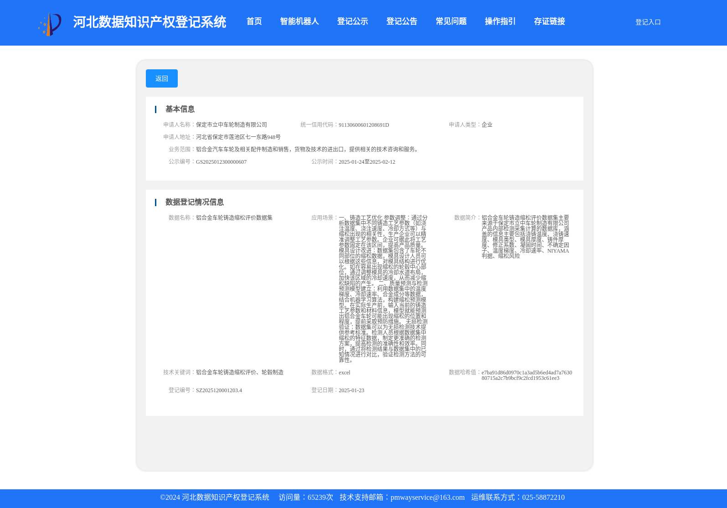Image resolution: width=727 pixels, height=508 pixels.
Task: Select publicity period 2025-01-24至2025-02-12
Action: [x=367, y=162]
